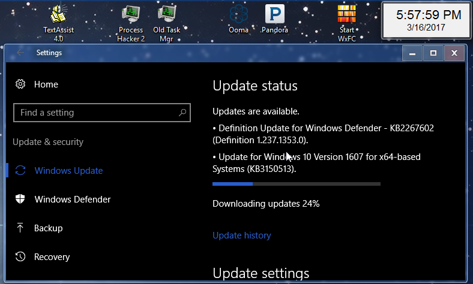Select Windows Update in the sidebar

(68, 171)
